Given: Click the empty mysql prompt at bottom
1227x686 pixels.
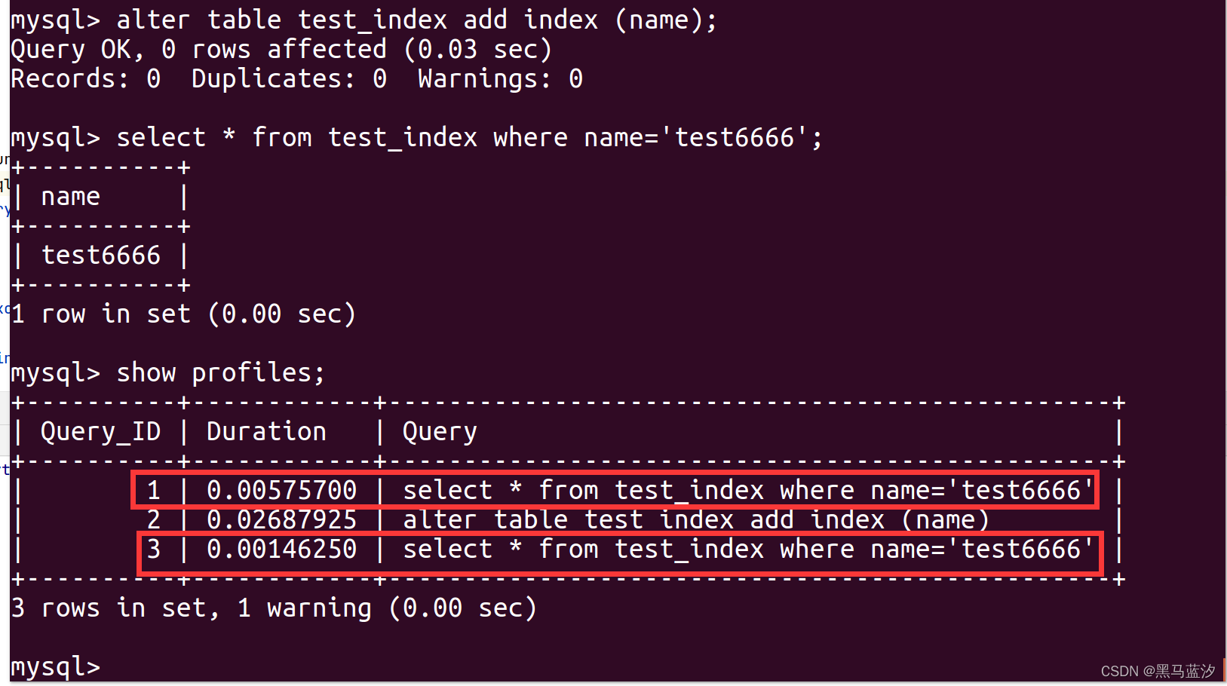Looking at the screenshot, I should [x=55, y=666].
